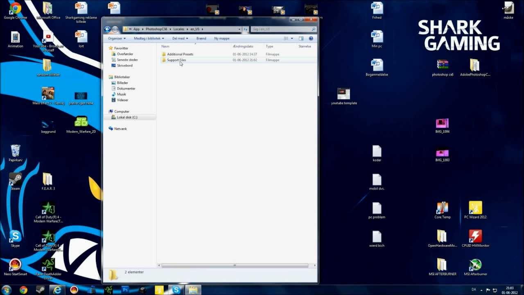Select the photoshop cs6 archive icon

443,68
